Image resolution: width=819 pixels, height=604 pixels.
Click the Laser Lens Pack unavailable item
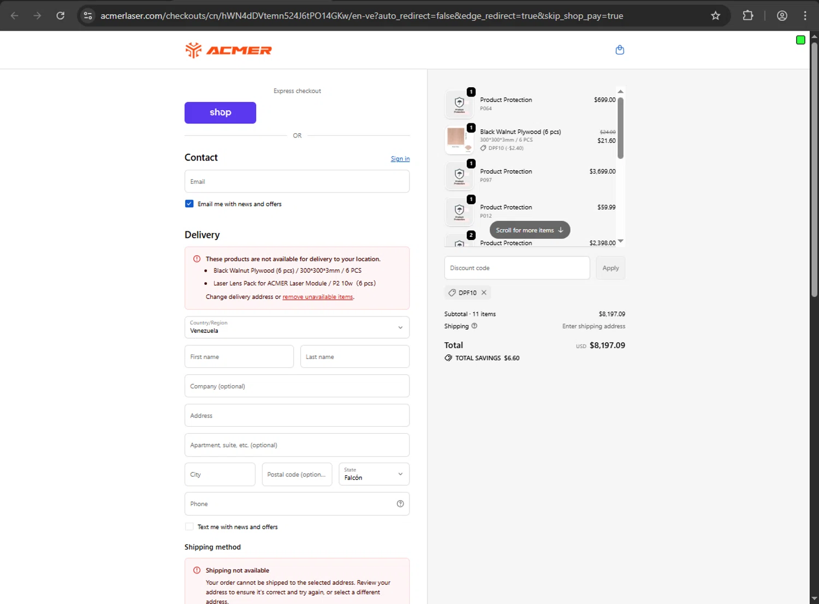[x=294, y=283]
